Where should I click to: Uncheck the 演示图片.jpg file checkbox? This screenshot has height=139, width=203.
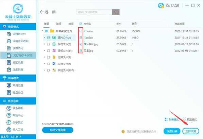pyautogui.click(x=81, y=44)
